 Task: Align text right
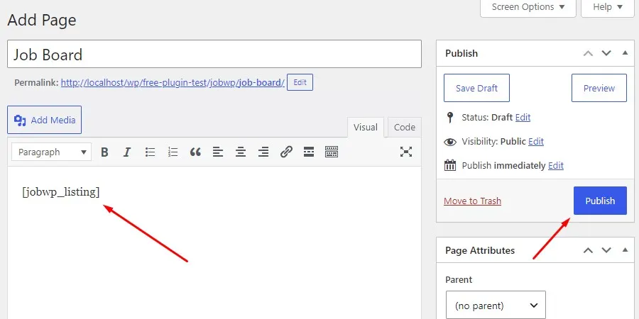tap(263, 152)
